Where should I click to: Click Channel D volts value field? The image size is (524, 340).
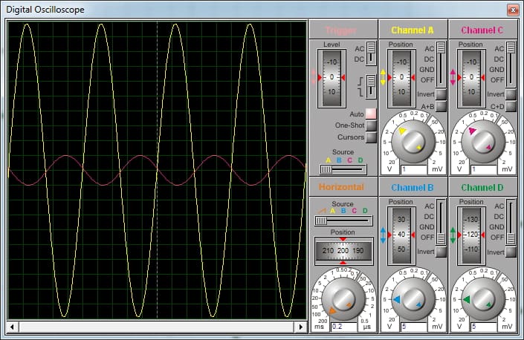pos(484,327)
